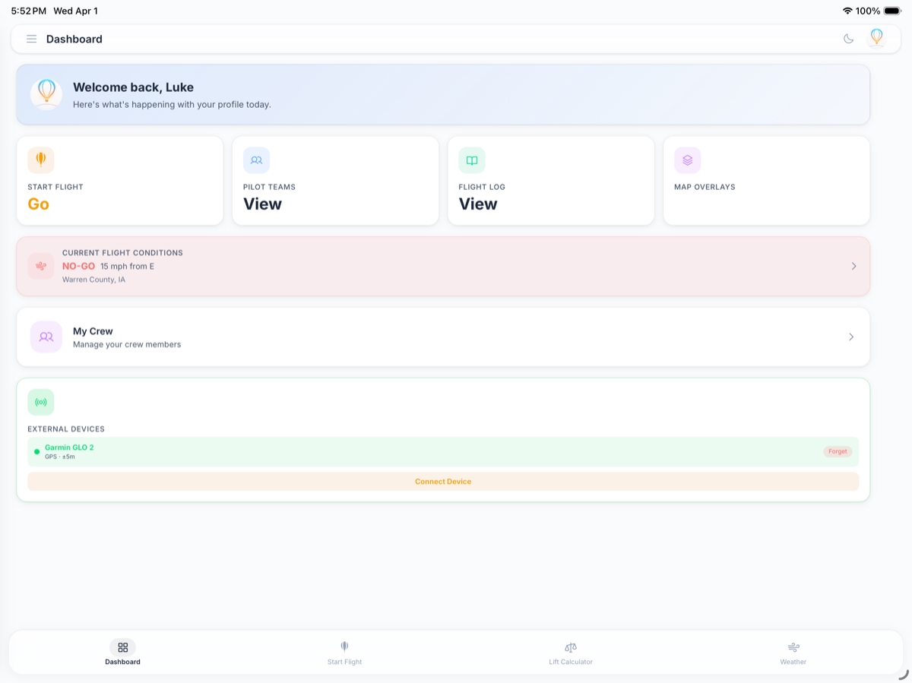The height and width of the screenshot is (683, 912).
Task: Forget the Garmin GLO 2 device
Action: 838,451
